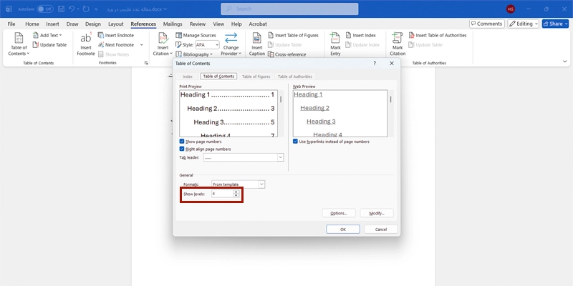Click the Show levels number field

click(x=221, y=194)
